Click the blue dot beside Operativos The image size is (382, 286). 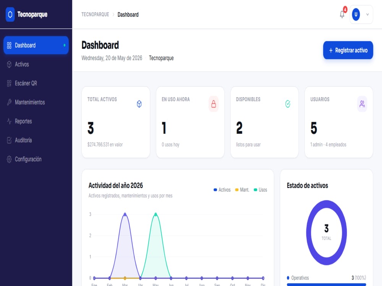tap(288, 278)
